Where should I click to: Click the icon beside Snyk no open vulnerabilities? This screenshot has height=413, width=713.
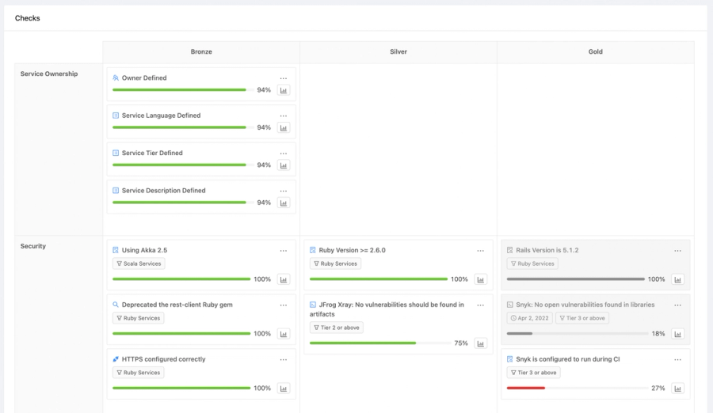point(509,305)
